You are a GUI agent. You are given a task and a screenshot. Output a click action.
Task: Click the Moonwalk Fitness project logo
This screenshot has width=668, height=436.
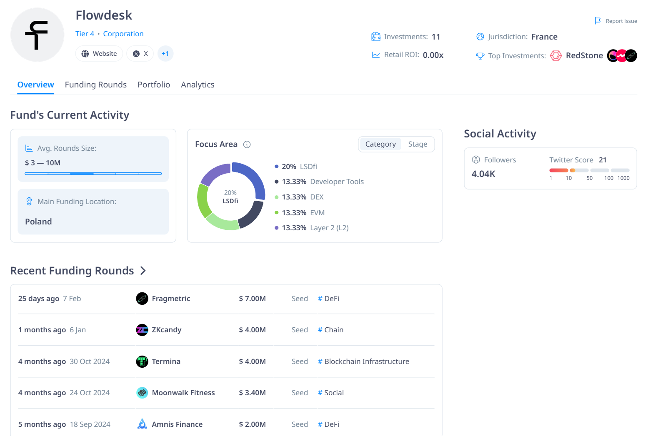(x=142, y=393)
